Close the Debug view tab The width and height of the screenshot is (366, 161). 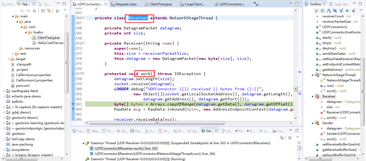[216, 131]
